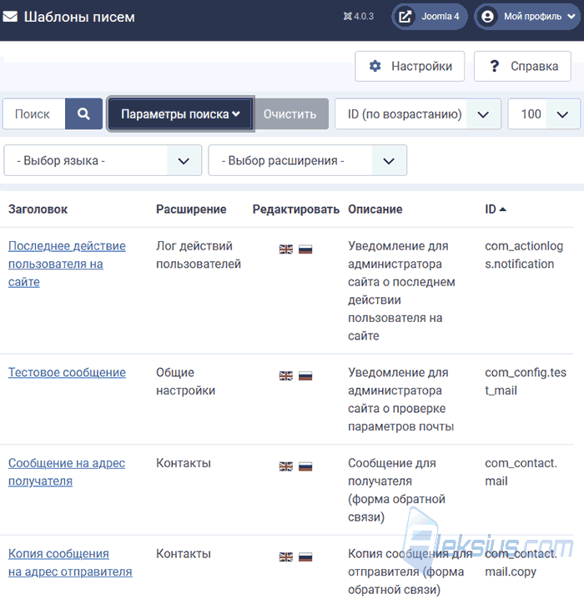Click the Редактировать column header
584x599 pixels.
coord(295,209)
